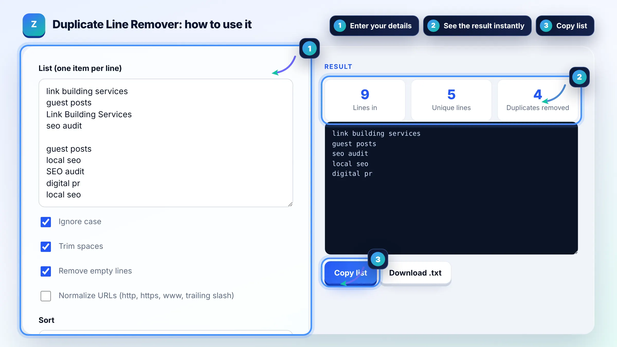
Task: Click inside the list input textarea
Action: point(166,143)
